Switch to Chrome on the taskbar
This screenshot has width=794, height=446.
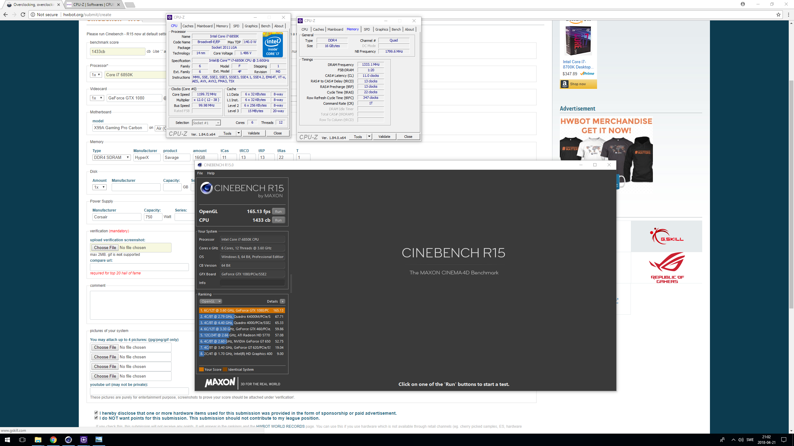53,440
